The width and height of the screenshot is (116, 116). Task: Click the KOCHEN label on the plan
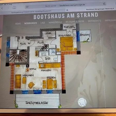click(46, 70)
